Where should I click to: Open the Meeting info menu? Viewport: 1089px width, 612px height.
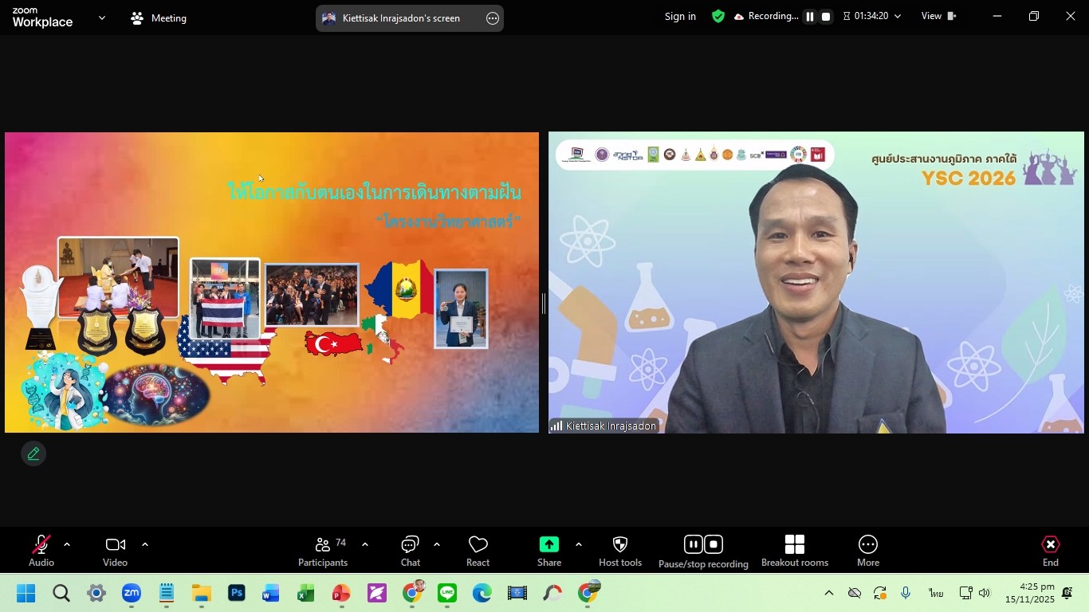pyautogui.click(x=159, y=18)
